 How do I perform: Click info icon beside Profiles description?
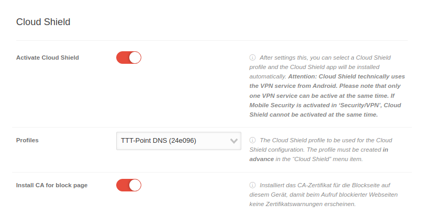[252, 140]
